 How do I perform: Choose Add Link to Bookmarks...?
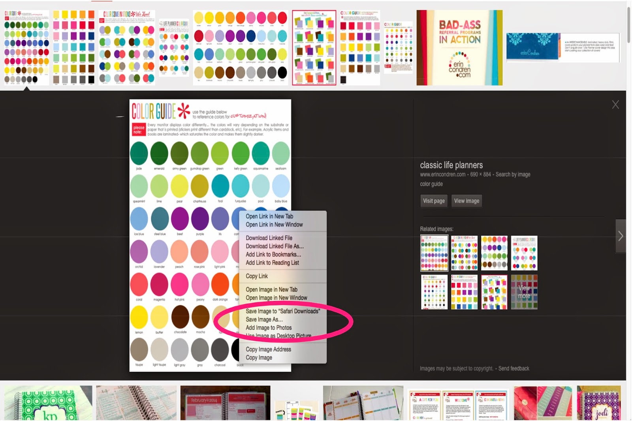[273, 254]
